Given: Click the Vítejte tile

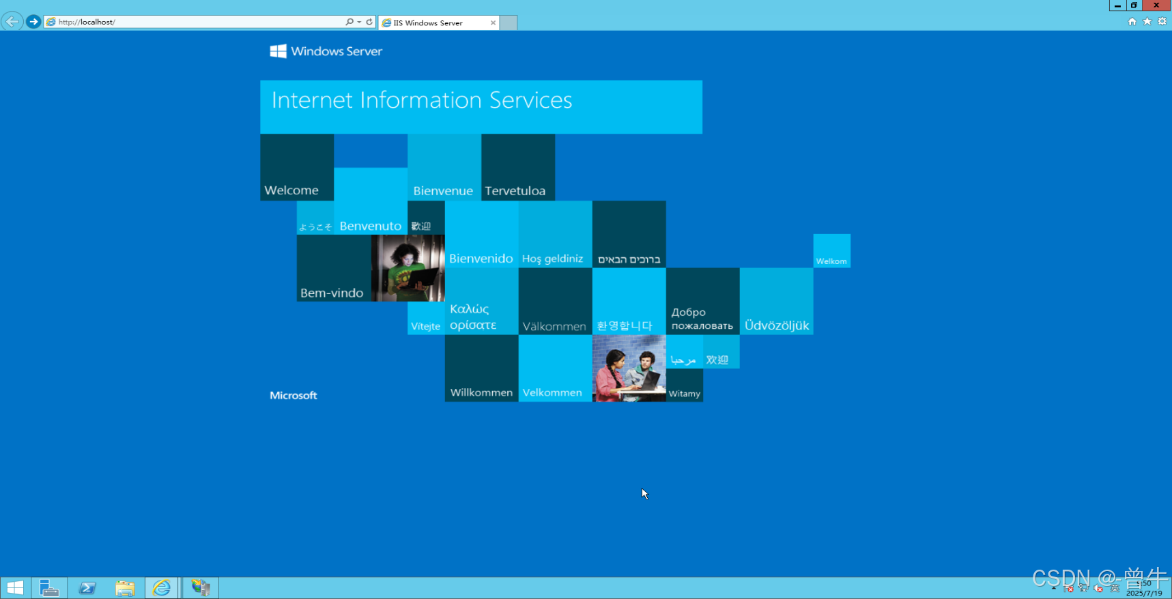Looking at the screenshot, I should (x=426, y=318).
